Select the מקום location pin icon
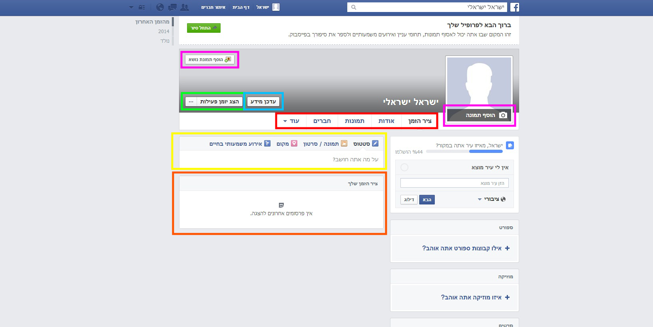Viewport: 653px width, 327px height. 294,143
